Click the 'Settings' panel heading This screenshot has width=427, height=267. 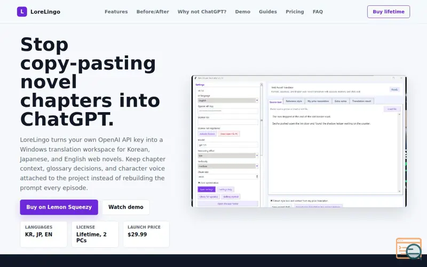click(200, 85)
